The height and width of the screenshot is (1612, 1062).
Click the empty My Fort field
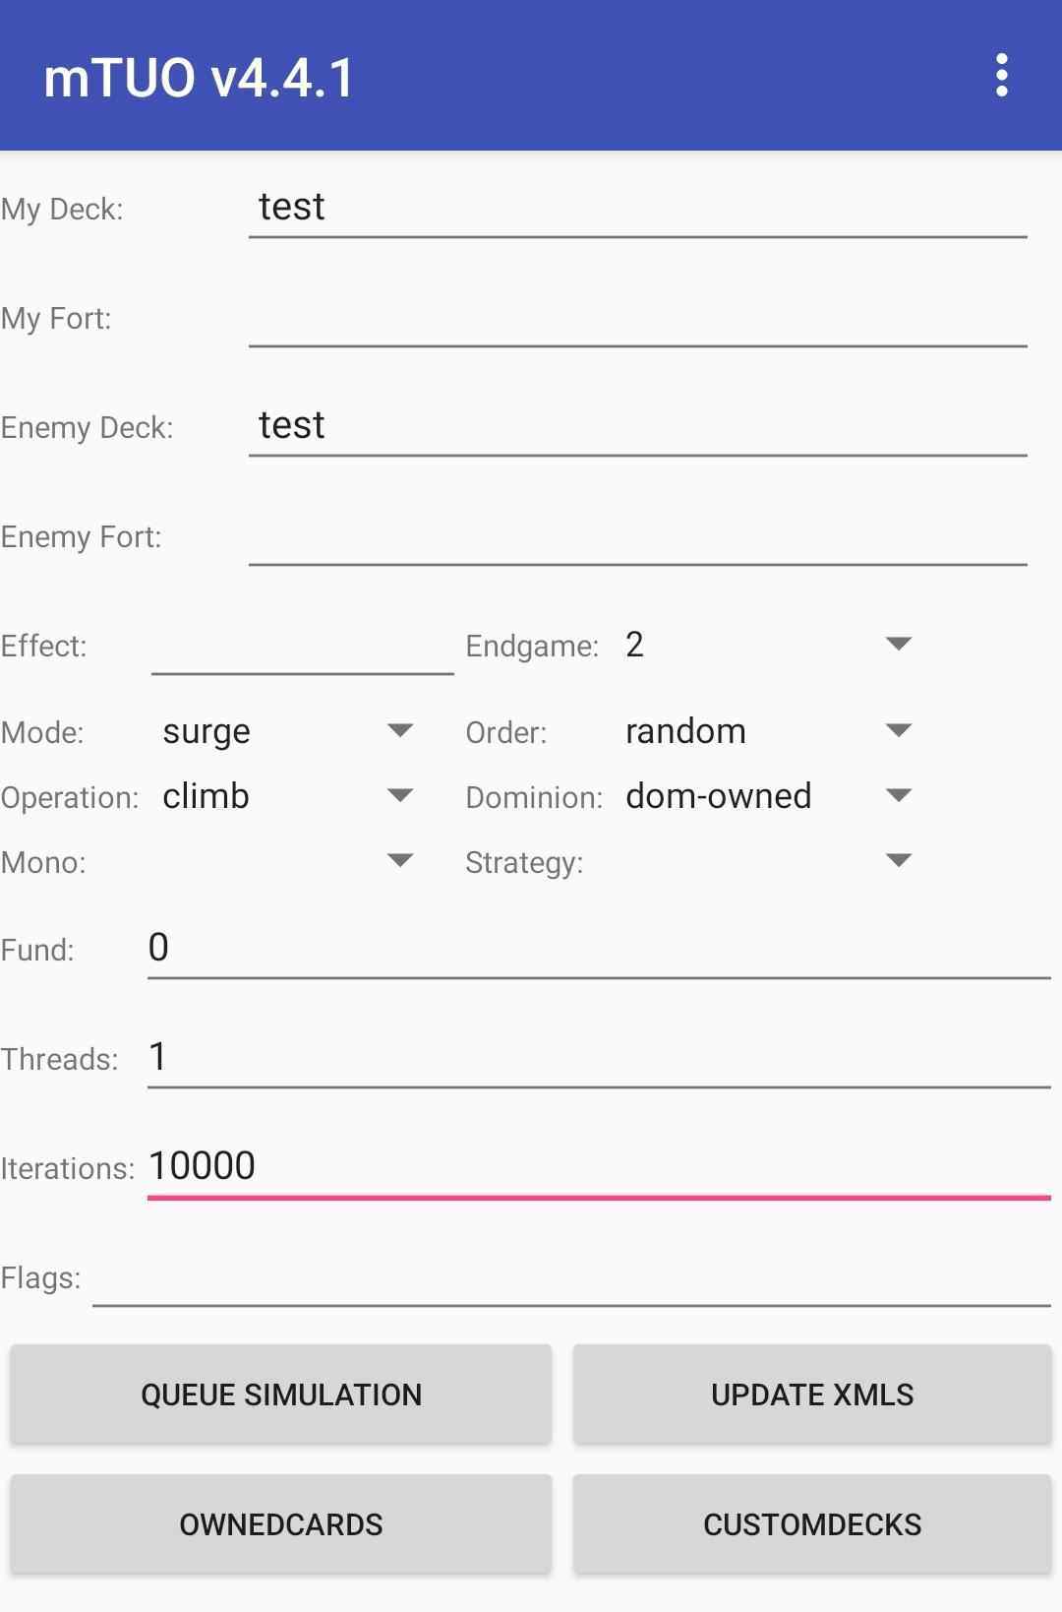tap(637, 317)
